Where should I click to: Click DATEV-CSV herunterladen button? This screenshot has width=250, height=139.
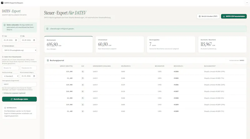pyautogui.click(x=234, y=16)
